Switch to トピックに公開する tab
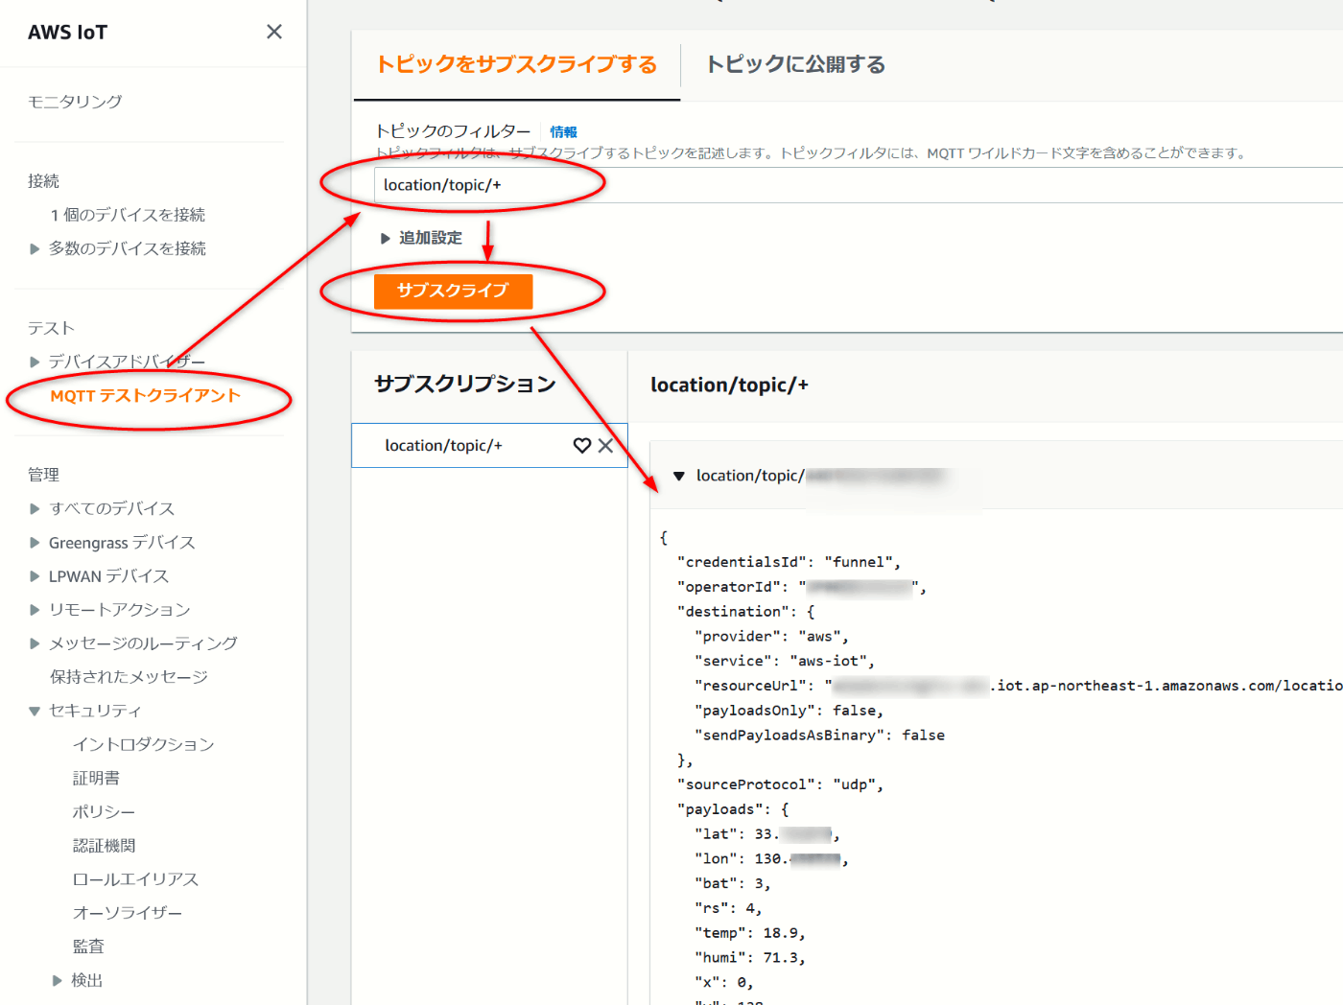The image size is (1343, 1005). [x=795, y=64]
